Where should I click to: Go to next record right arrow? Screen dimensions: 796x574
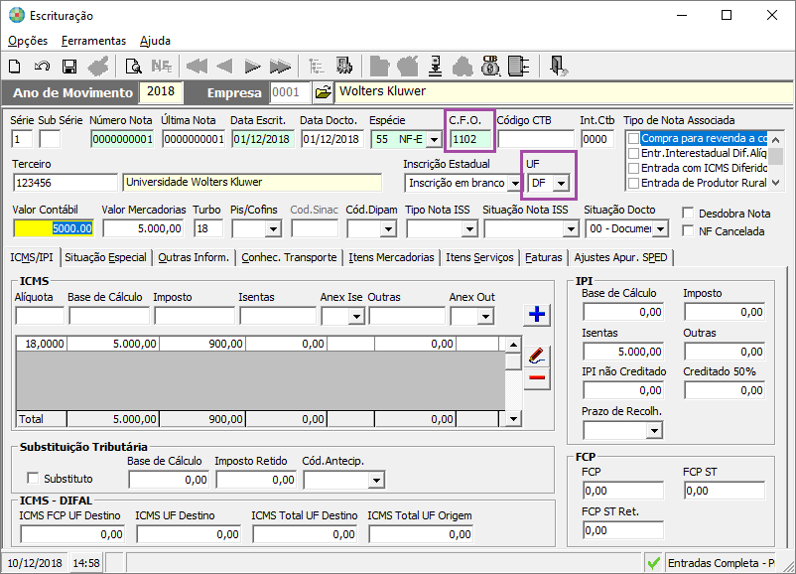(252, 66)
